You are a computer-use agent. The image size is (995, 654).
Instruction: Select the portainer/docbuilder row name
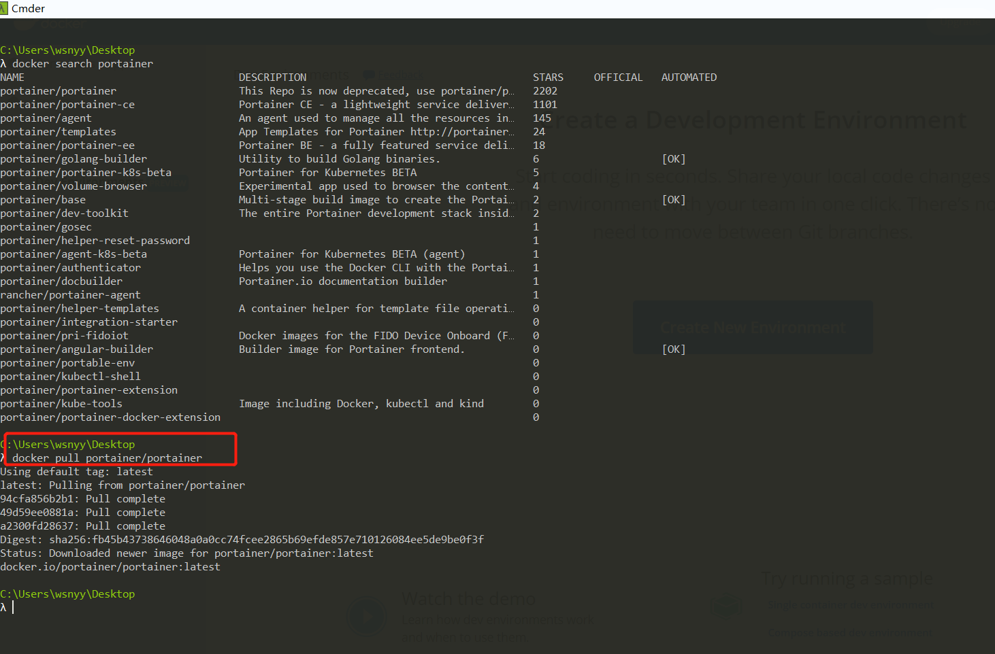61,281
